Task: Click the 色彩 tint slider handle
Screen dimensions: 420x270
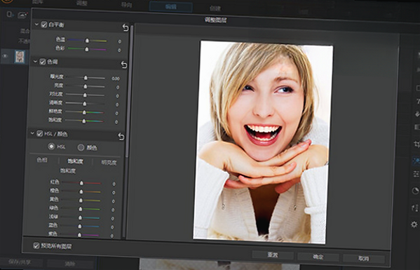Action: click(x=86, y=49)
